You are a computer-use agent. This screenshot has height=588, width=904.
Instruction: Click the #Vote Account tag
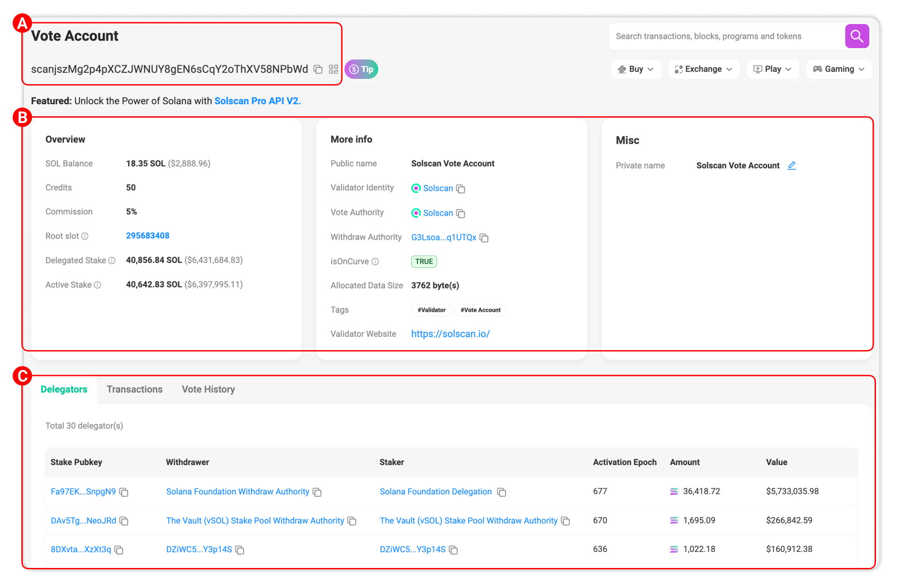coord(480,310)
